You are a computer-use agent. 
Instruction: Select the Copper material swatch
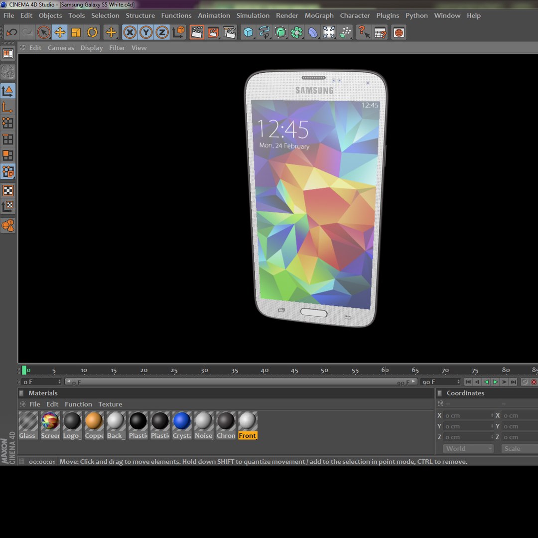(x=94, y=425)
